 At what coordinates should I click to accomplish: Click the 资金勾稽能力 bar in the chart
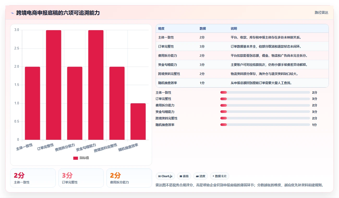pos(96,85)
